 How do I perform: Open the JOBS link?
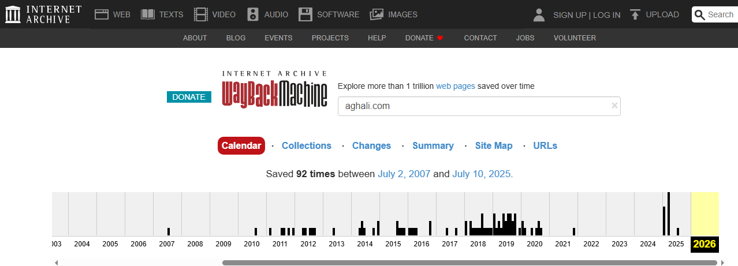(x=525, y=38)
